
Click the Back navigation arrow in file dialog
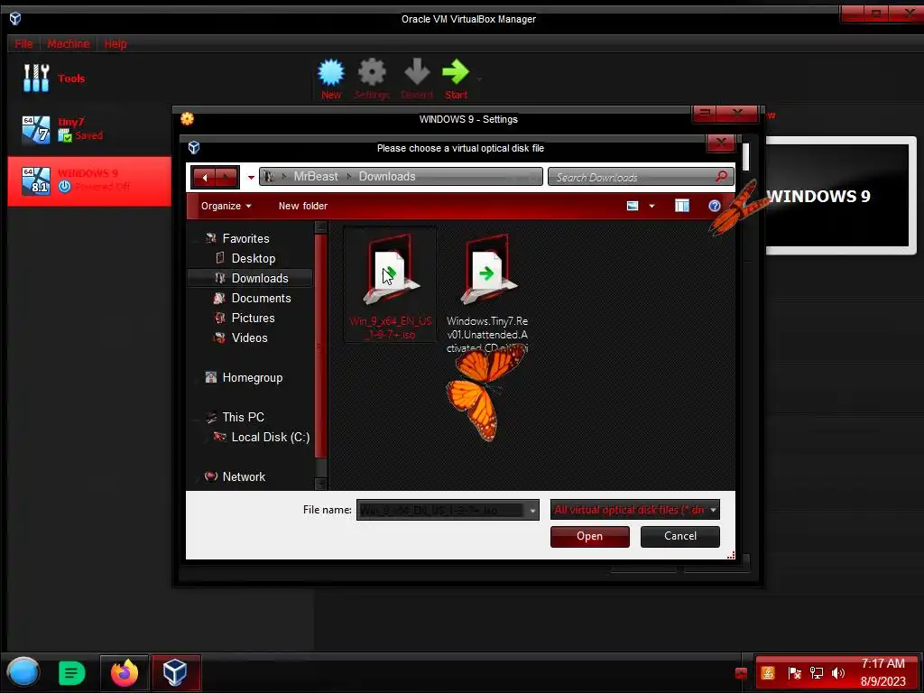[x=204, y=177]
